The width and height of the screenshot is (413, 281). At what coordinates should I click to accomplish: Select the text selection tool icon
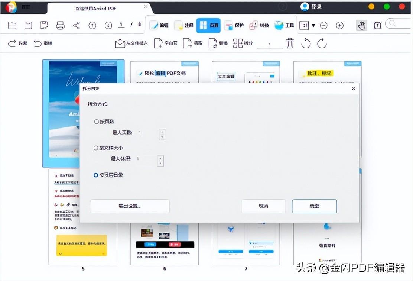point(377,26)
